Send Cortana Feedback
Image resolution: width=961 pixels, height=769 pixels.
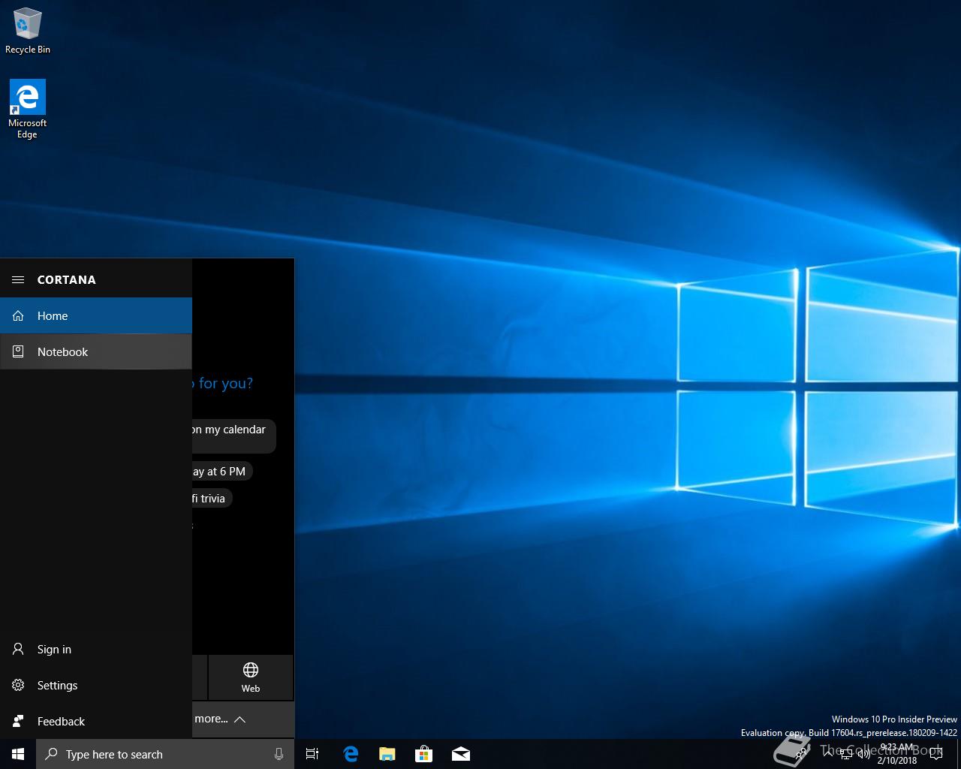[60, 722]
